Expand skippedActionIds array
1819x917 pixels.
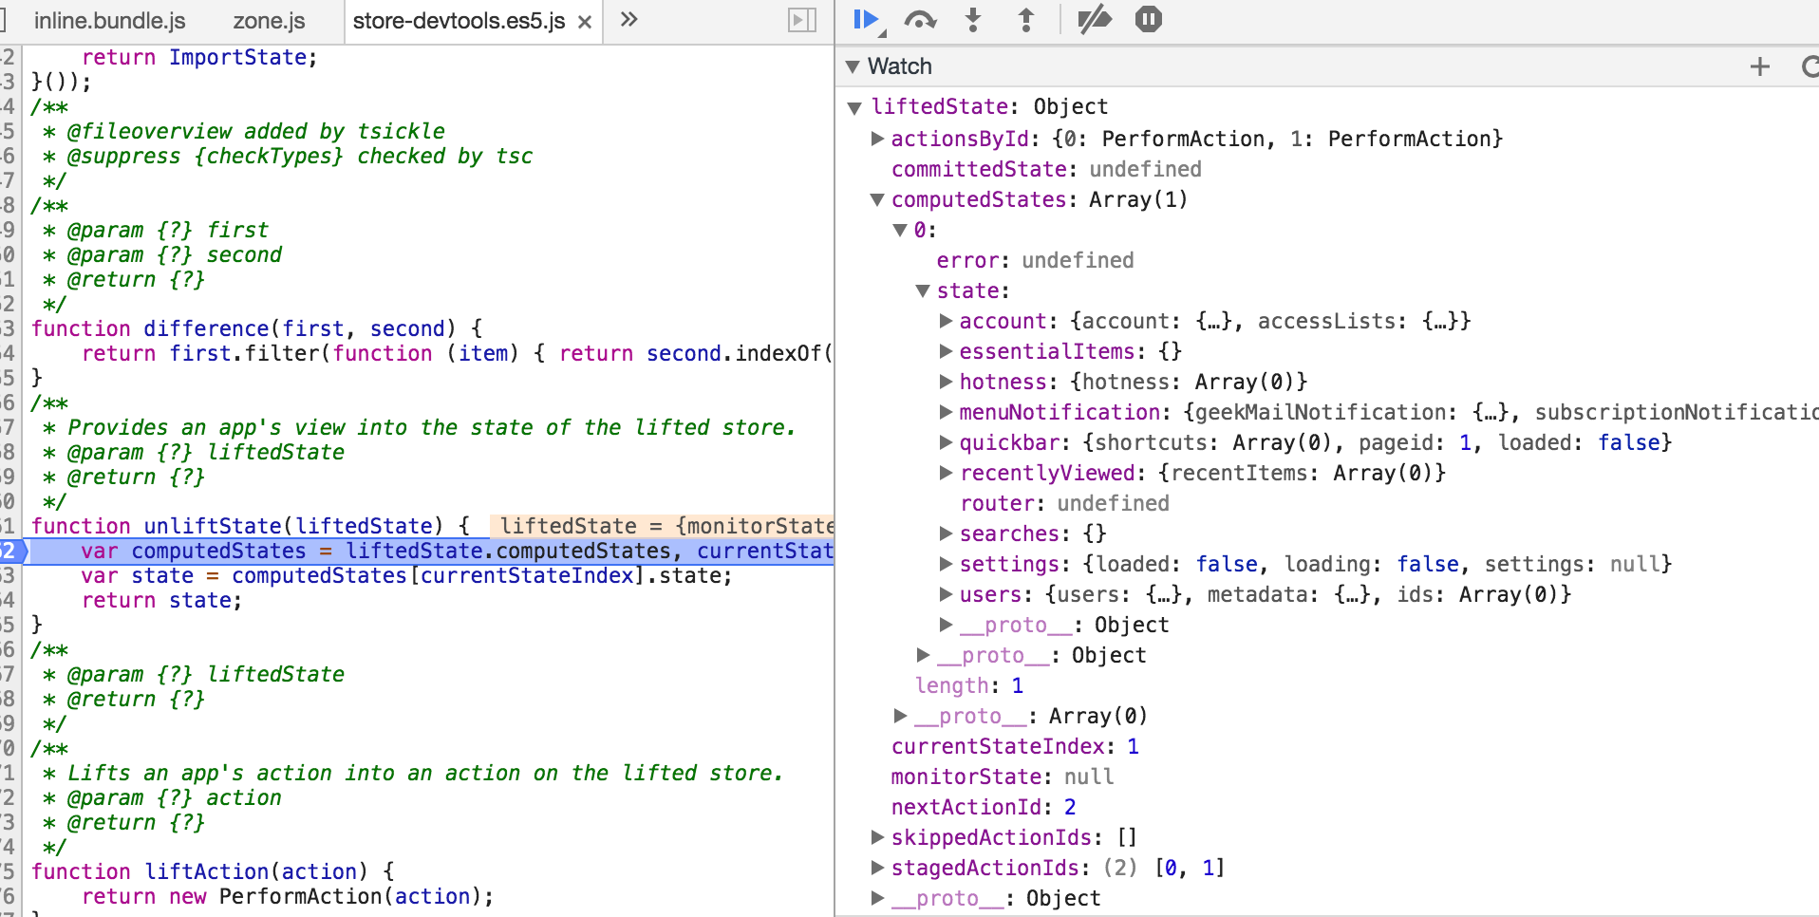(x=878, y=837)
